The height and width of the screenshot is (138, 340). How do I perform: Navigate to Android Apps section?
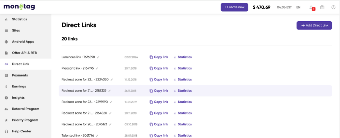click(x=23, y=42)
